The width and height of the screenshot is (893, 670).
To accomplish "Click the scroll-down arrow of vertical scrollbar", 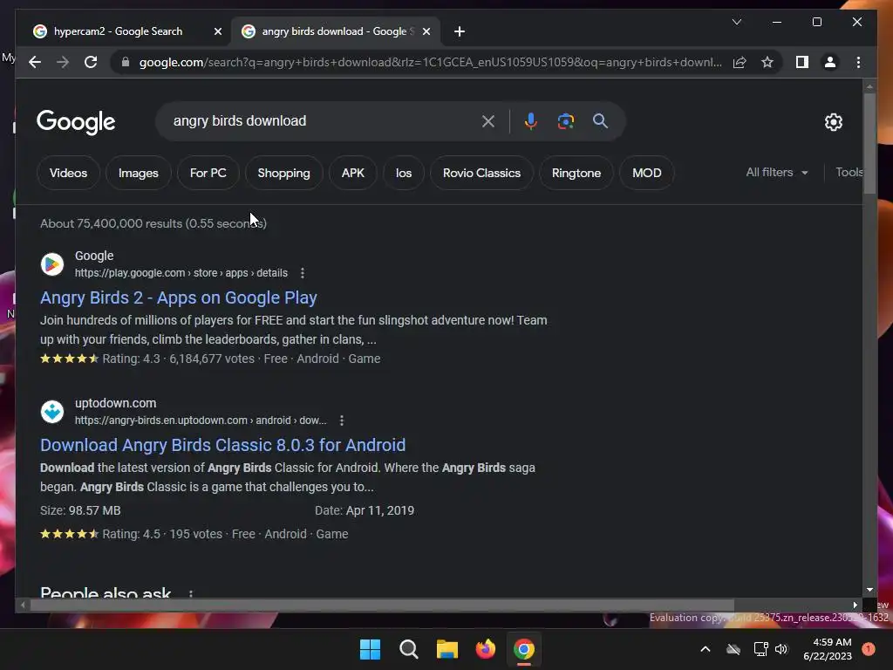I will pos(869,591).
